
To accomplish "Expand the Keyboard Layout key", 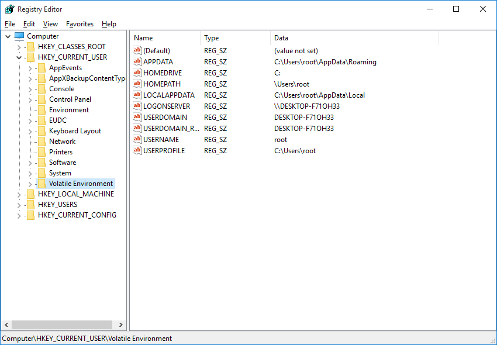I will 30,132.
